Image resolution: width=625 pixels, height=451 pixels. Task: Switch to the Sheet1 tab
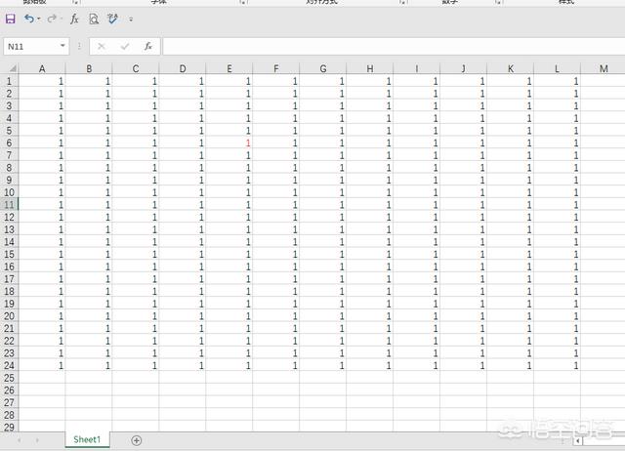87,440
